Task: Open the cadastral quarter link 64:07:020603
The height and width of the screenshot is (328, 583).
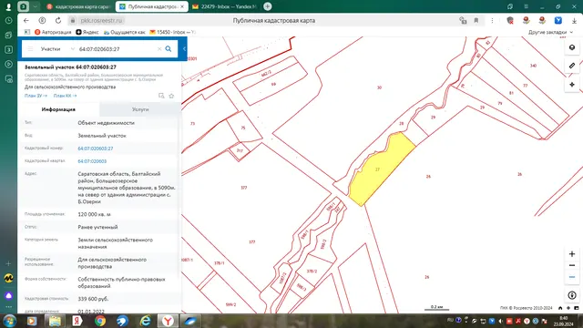Action: [x=92, y=161]
